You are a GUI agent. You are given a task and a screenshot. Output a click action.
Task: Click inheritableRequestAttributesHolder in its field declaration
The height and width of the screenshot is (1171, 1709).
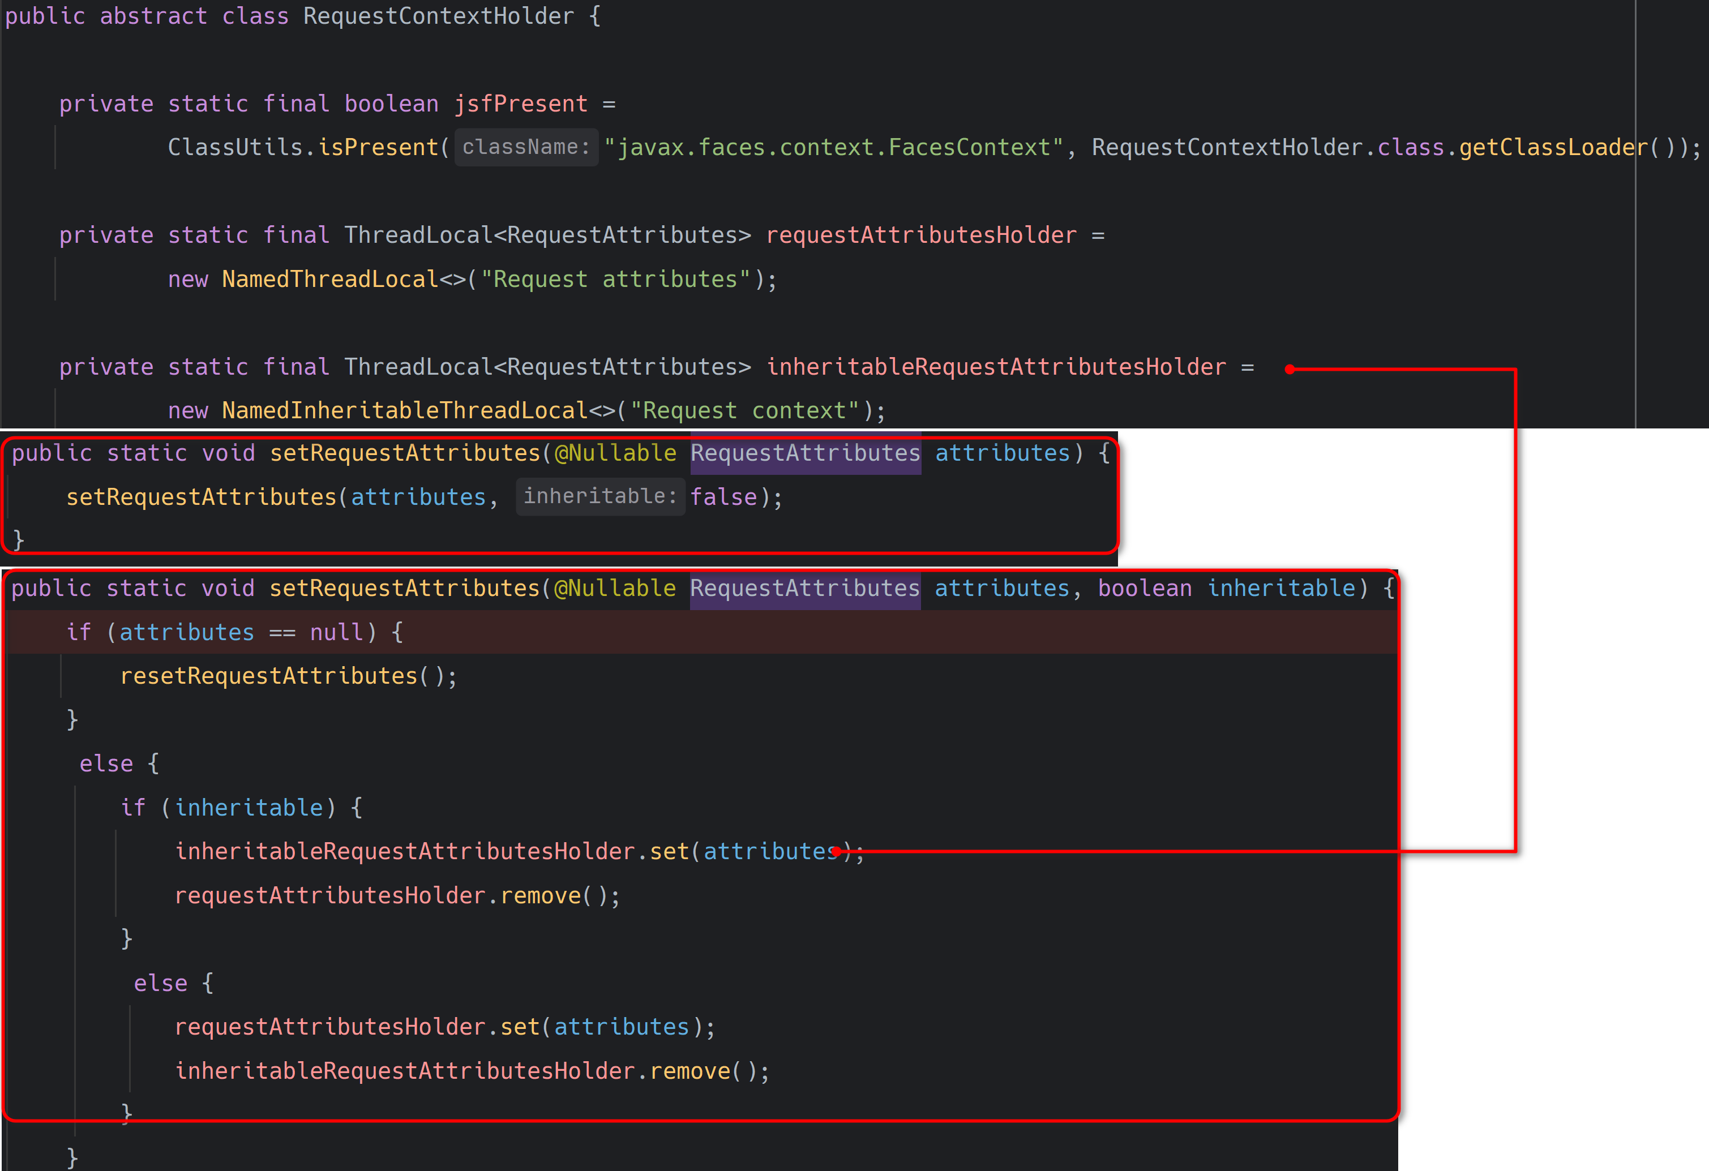point(996,367)
